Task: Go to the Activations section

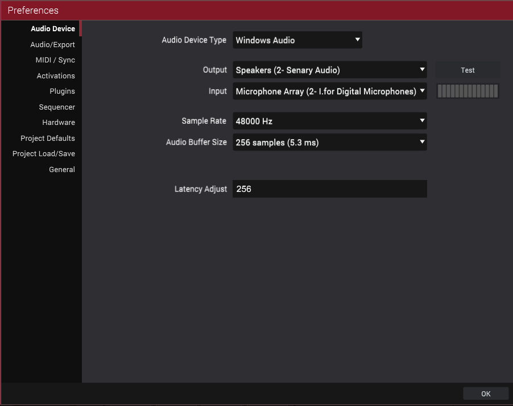Action: point(56,76)
